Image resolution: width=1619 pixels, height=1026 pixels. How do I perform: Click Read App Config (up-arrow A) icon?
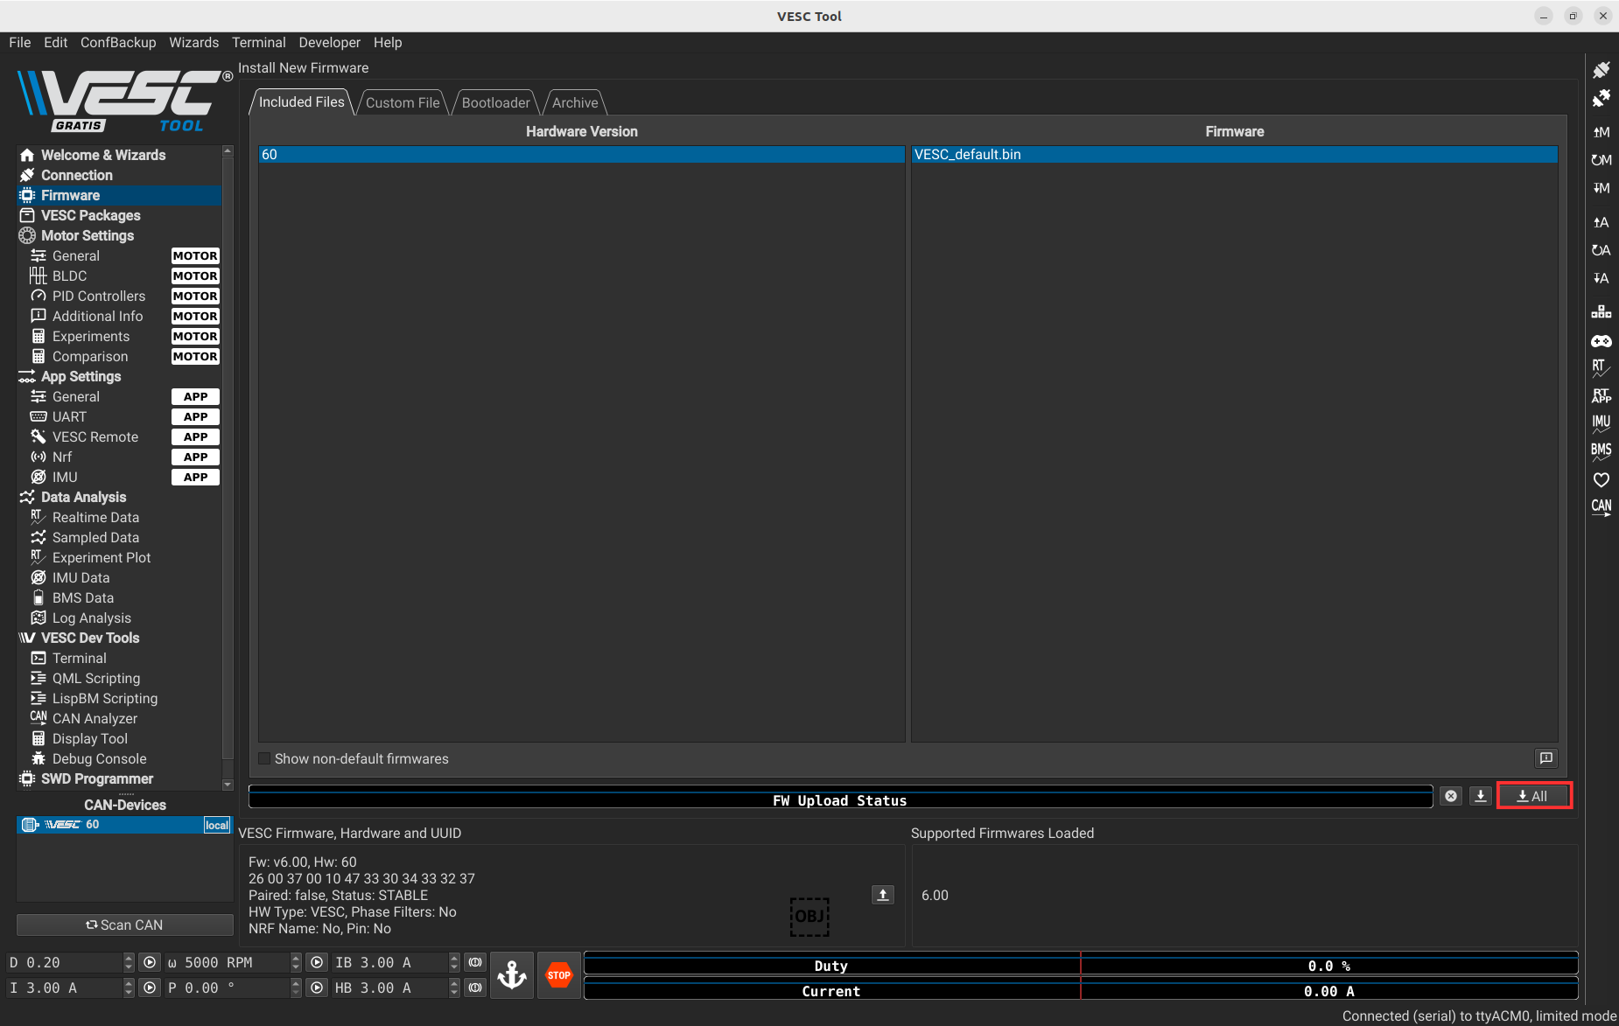tap(1601, 222)
